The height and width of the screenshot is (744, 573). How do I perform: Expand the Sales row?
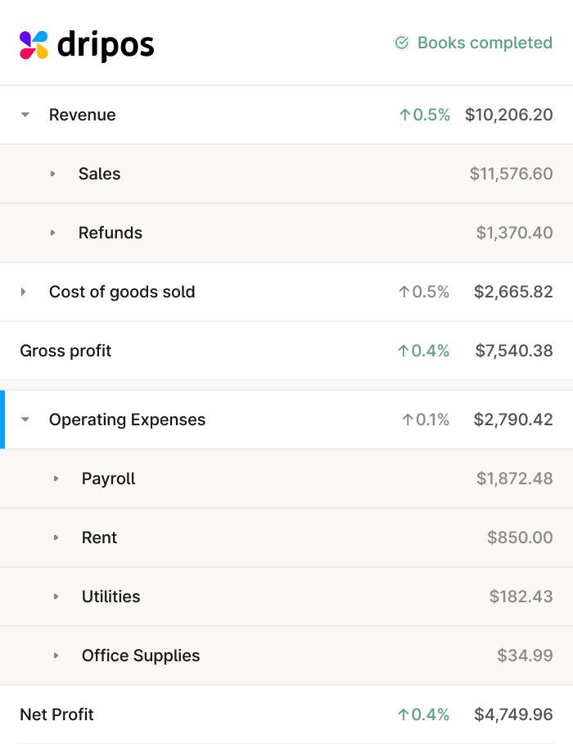tap(53, 175)
